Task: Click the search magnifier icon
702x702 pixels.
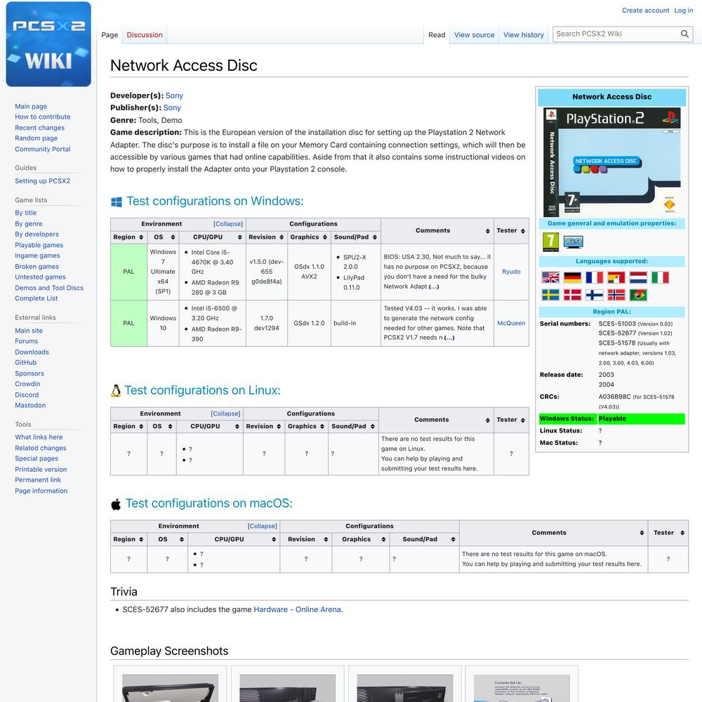Action: 684,34
